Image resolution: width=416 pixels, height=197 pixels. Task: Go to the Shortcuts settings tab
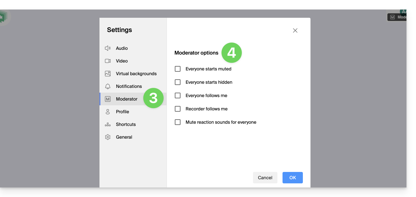(x=126, y=124)
